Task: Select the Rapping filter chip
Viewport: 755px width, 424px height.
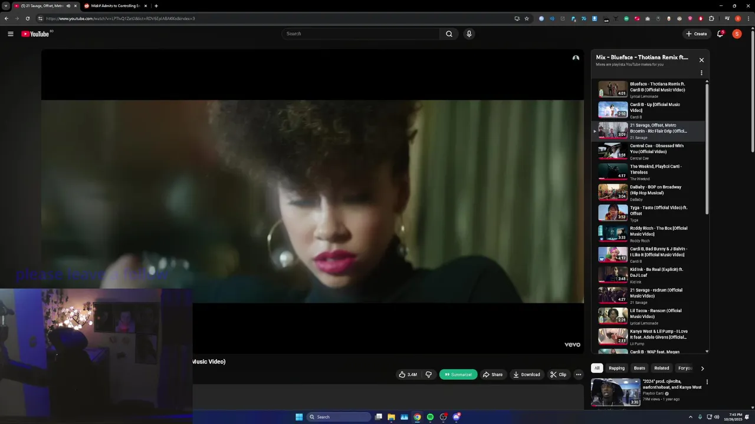Action: pos(616,368)
